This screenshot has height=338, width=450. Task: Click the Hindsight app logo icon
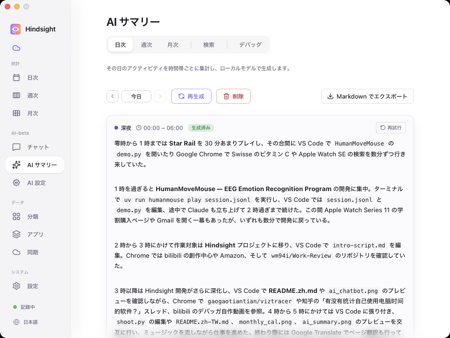[15, 29]
